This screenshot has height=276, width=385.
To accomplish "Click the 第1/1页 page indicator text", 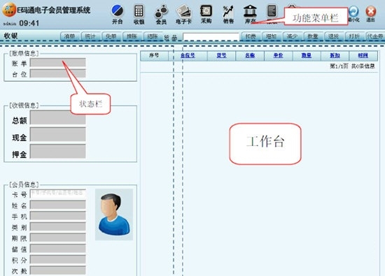I will point(339,66).
